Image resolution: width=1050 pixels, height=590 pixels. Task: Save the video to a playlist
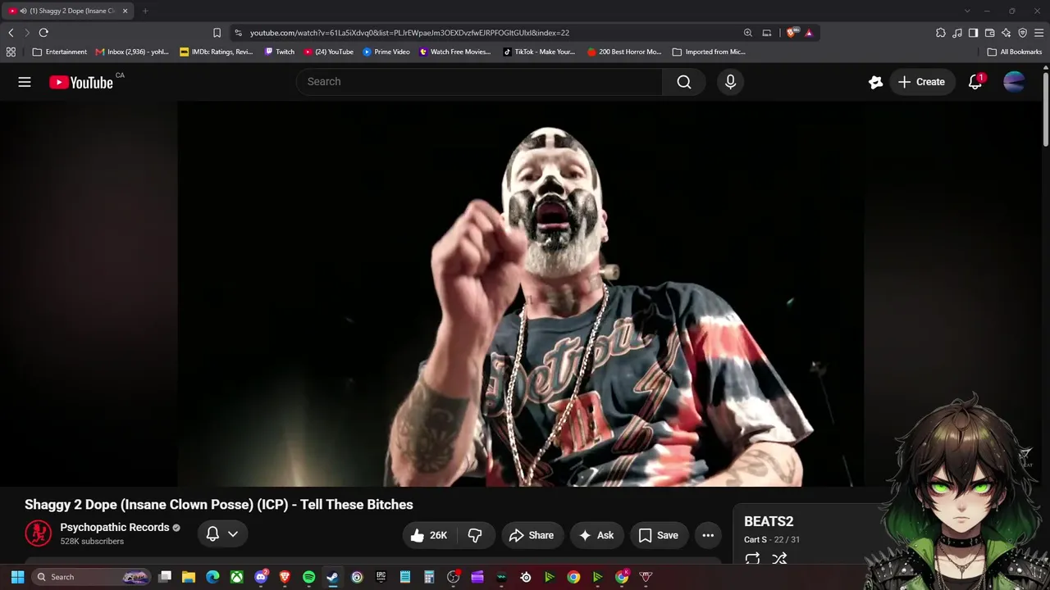pyautogui.click(x=659, y=535)
